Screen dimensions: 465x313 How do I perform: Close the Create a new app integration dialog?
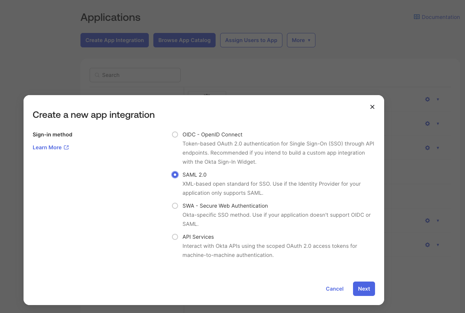372,107
